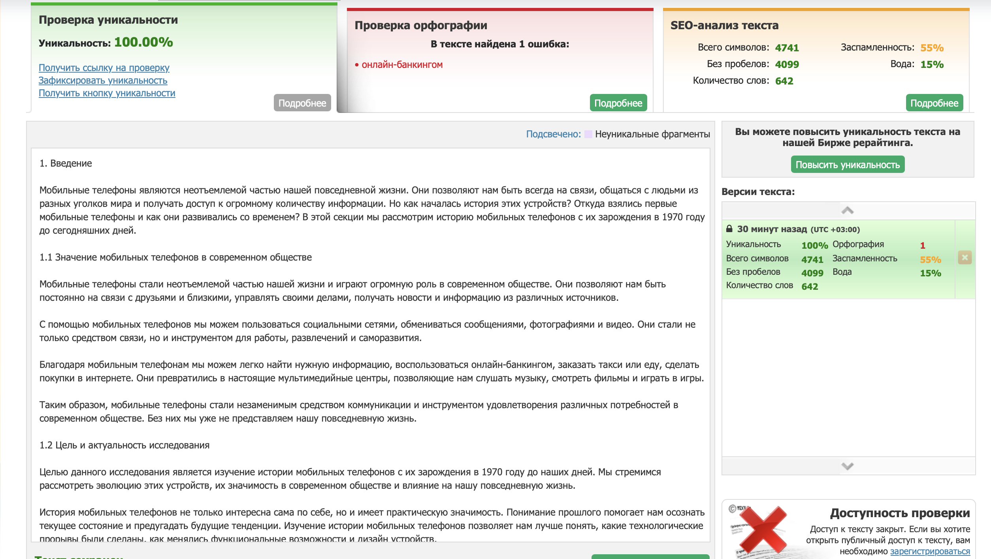Open Подробнее in SEO analysis panel

tap(934, 103)
